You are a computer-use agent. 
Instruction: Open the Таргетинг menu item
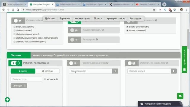65,18
